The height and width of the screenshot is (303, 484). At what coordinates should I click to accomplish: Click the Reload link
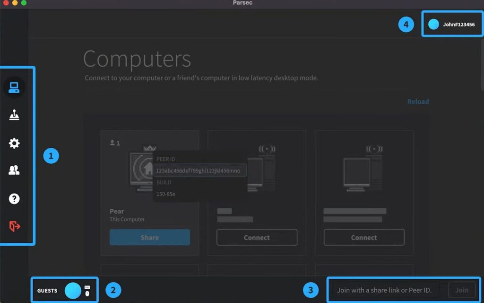(418, 102)
